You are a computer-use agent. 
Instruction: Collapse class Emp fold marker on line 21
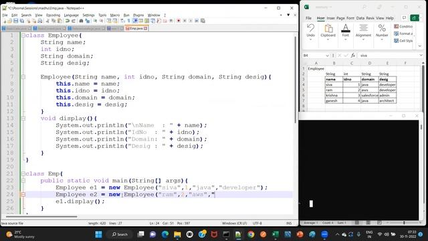coord(23,174)
